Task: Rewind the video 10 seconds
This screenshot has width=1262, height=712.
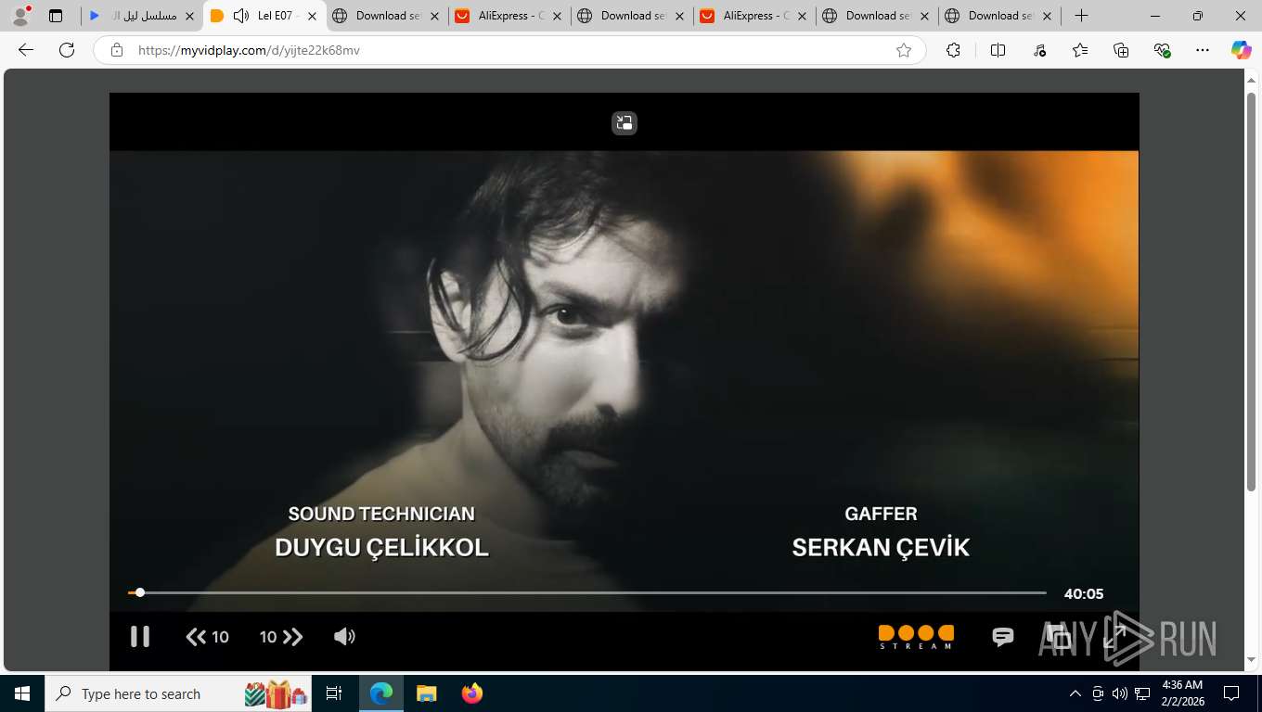Action: (x=208, y=637)
